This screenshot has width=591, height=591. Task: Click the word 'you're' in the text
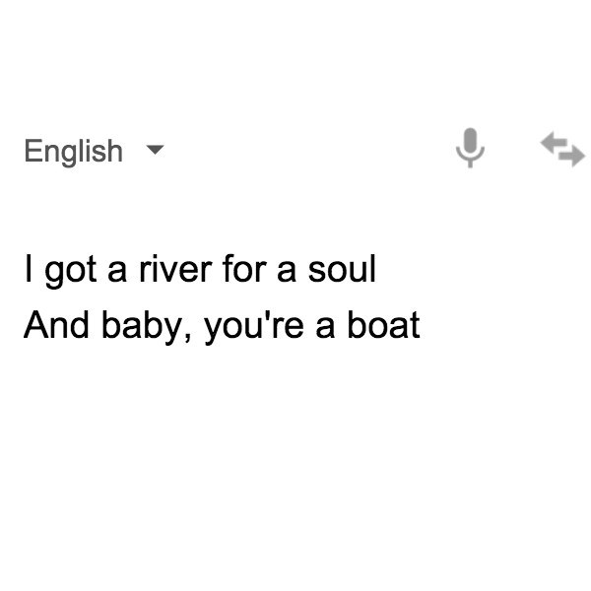(254, 327)
